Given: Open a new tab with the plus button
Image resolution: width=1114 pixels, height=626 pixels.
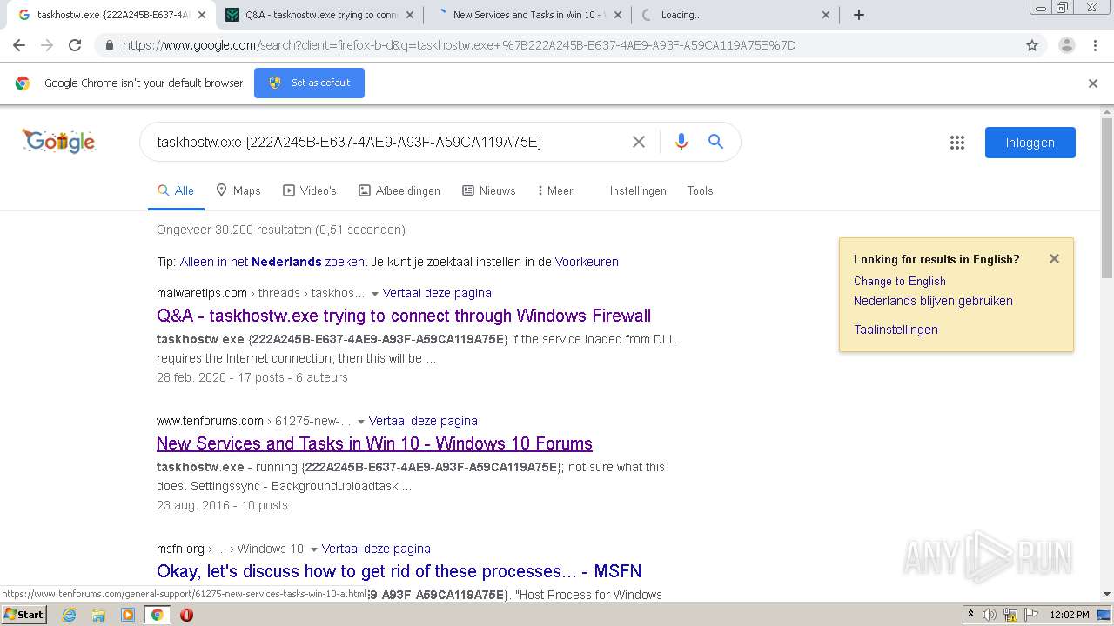Looking at the screenshot, I should [859, 15].
